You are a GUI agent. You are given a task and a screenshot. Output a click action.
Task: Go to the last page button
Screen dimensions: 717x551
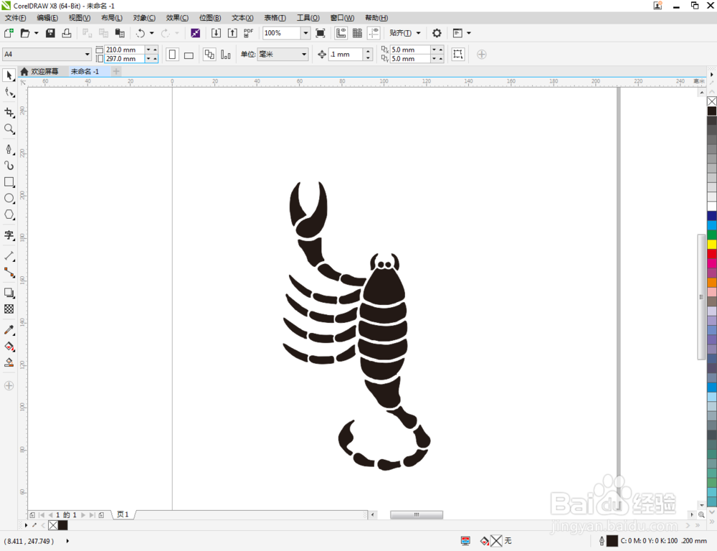[x=92, y=515]
